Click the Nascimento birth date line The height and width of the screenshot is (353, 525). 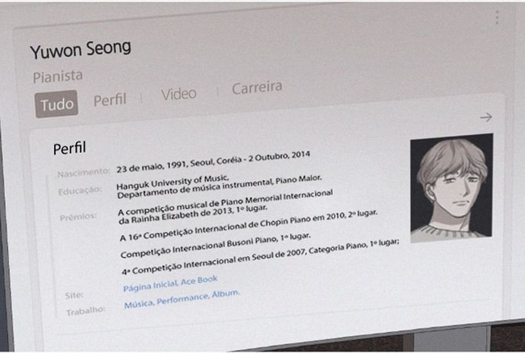pos(213,162)
